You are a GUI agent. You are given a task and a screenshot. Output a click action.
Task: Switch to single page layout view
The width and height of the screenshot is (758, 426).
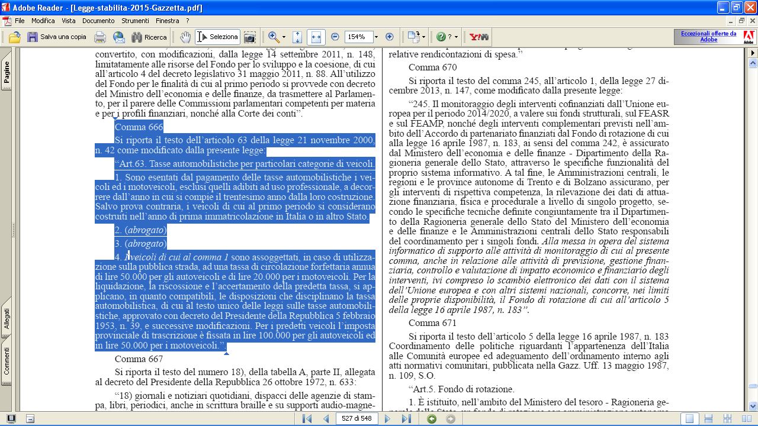(689, 419)
